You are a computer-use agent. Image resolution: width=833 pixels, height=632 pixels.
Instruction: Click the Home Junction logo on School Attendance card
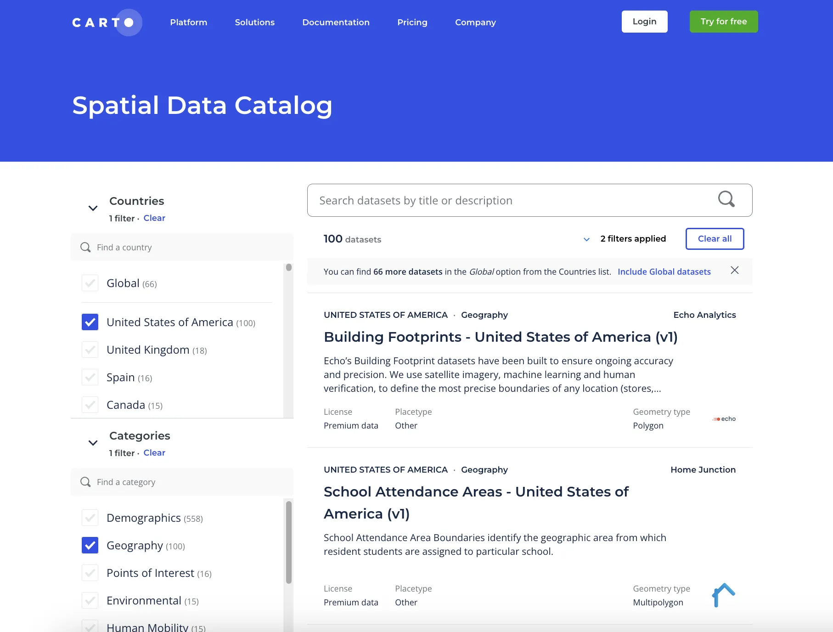point(724,595)
